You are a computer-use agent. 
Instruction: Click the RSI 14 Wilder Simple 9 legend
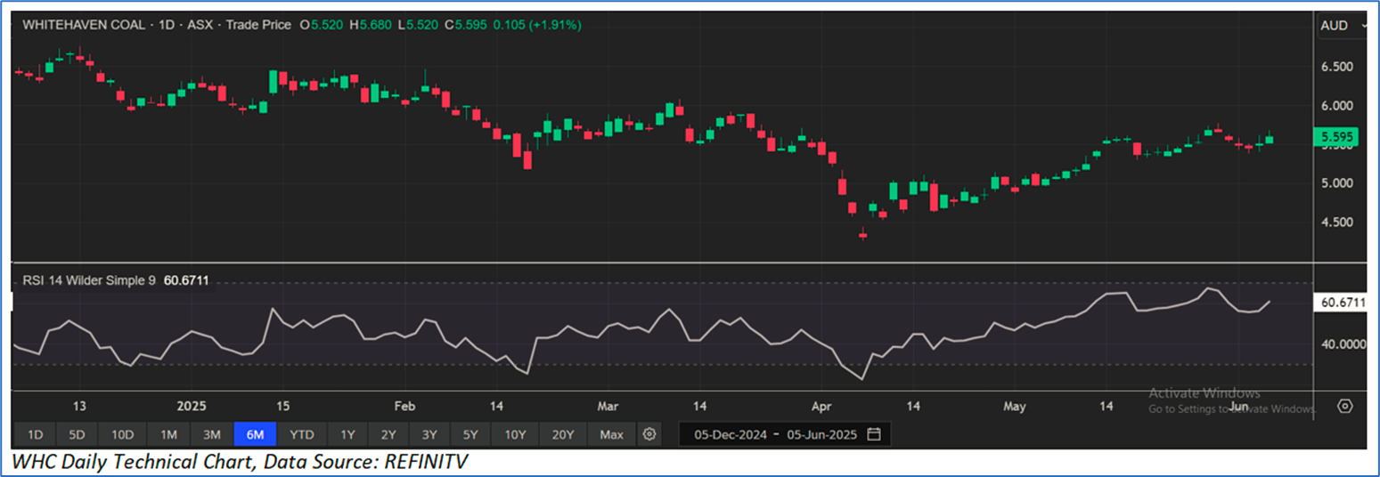click(x=89, y=280)
